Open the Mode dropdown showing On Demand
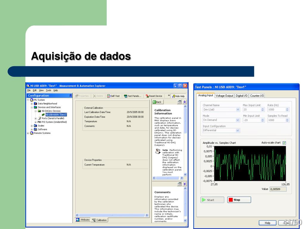This screenshot has height=229, width=305. point(238,120)
